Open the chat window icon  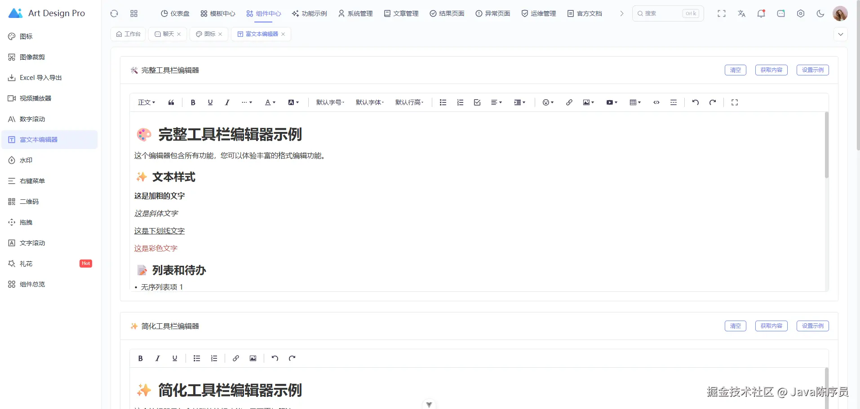pos(781,13)
